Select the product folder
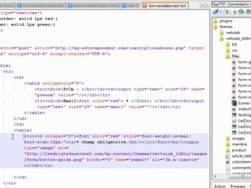Screen dimensions: 251x188 [x=239, y=150]
